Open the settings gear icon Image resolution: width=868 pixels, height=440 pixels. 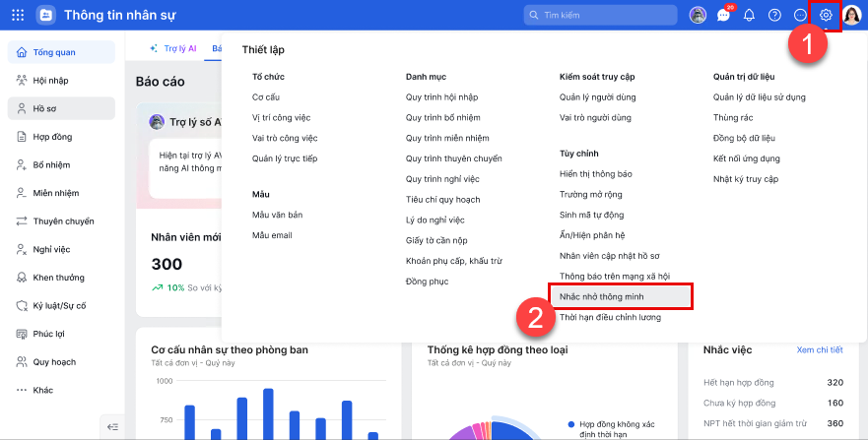click(826, 15)
